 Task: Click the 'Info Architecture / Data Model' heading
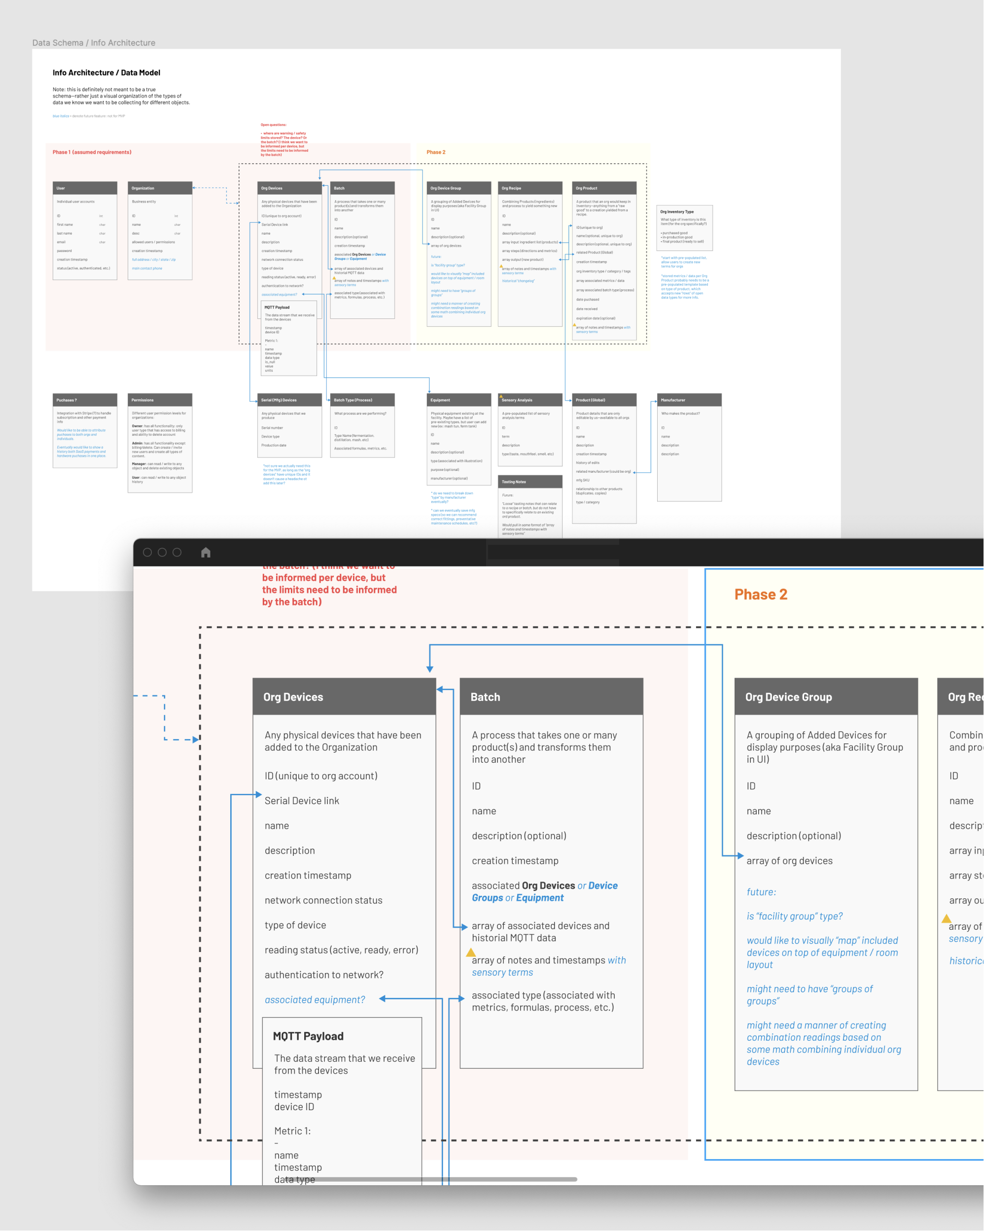[x=106, y=72]
